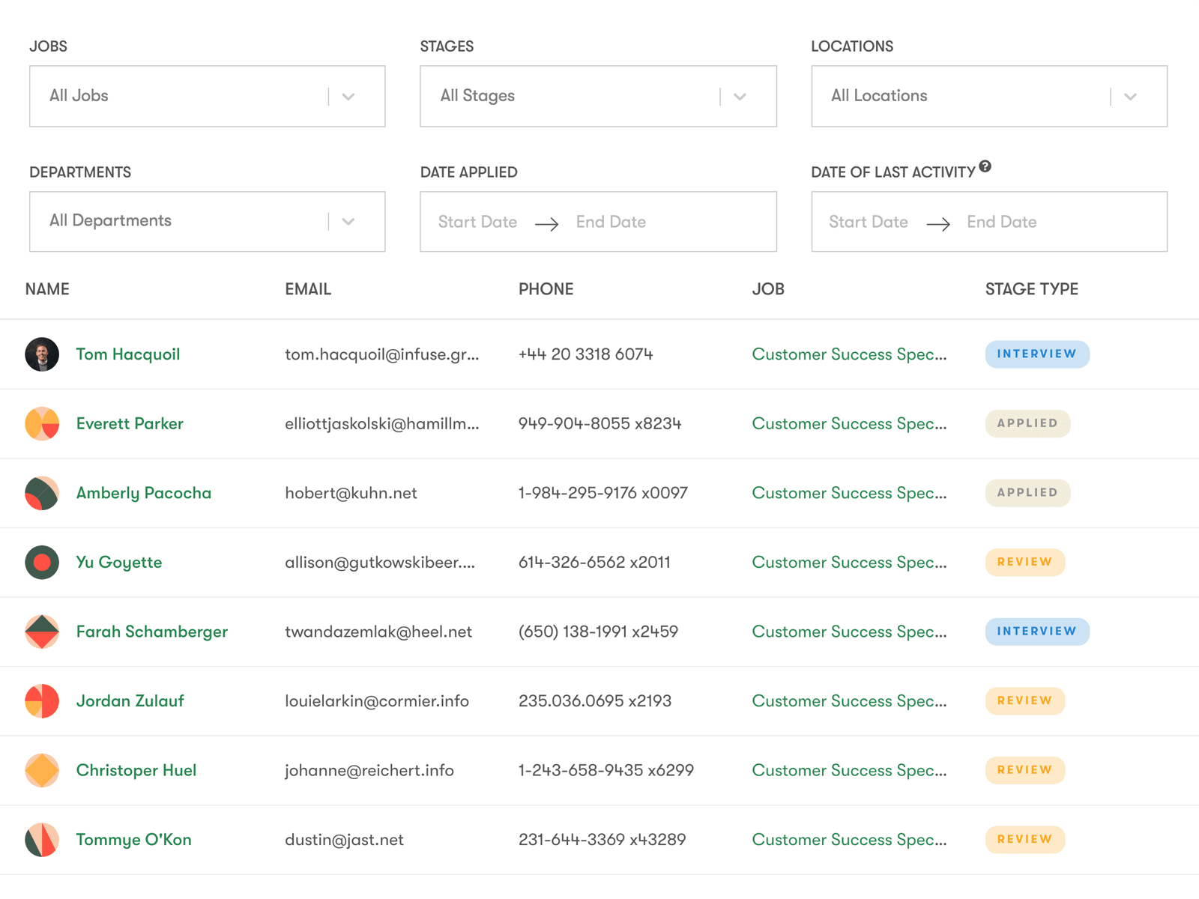Image resolution: width=1199 pixels, height=899 pixels.
Task: Click the APPLIED badge for Everett Parker
Action: [1027, 423]
